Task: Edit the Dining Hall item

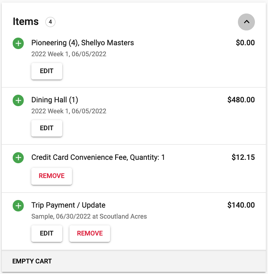Action: [x=47, y=128]
